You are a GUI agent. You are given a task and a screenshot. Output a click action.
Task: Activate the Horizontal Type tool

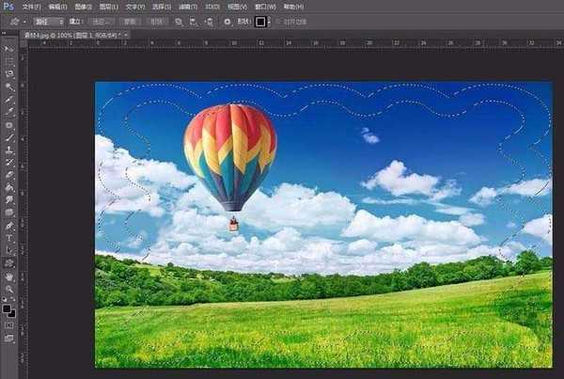coord(9,238)
